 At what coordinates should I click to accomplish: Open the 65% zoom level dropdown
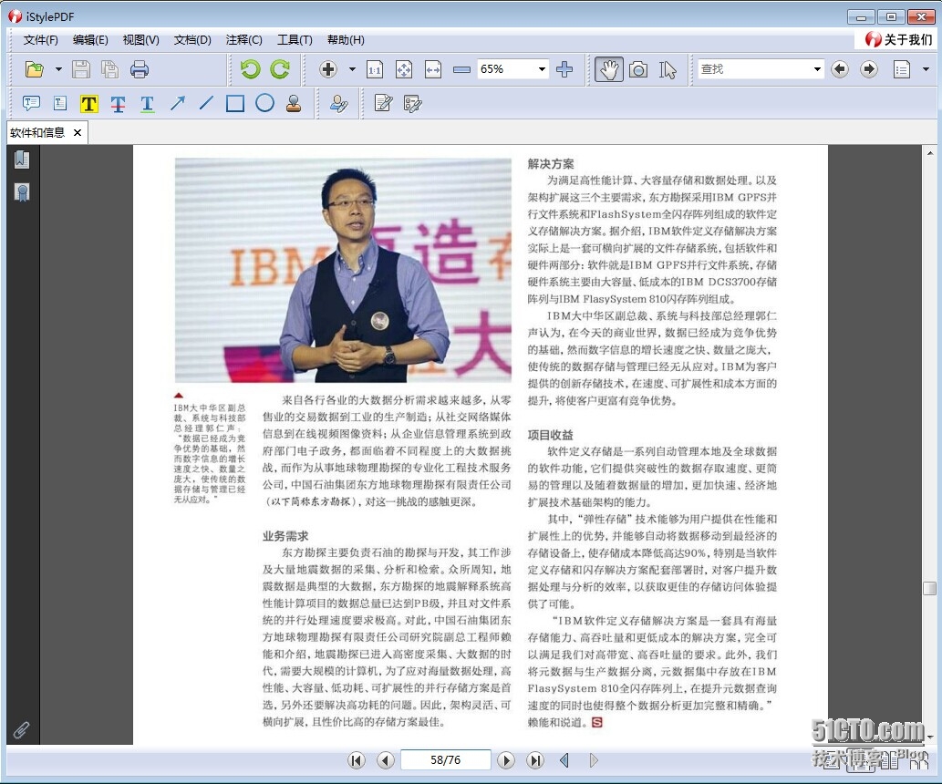click(x=542, y=69)
